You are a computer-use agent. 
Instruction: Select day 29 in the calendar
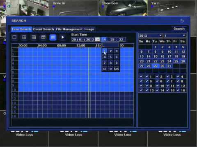[x=156, y=66]
